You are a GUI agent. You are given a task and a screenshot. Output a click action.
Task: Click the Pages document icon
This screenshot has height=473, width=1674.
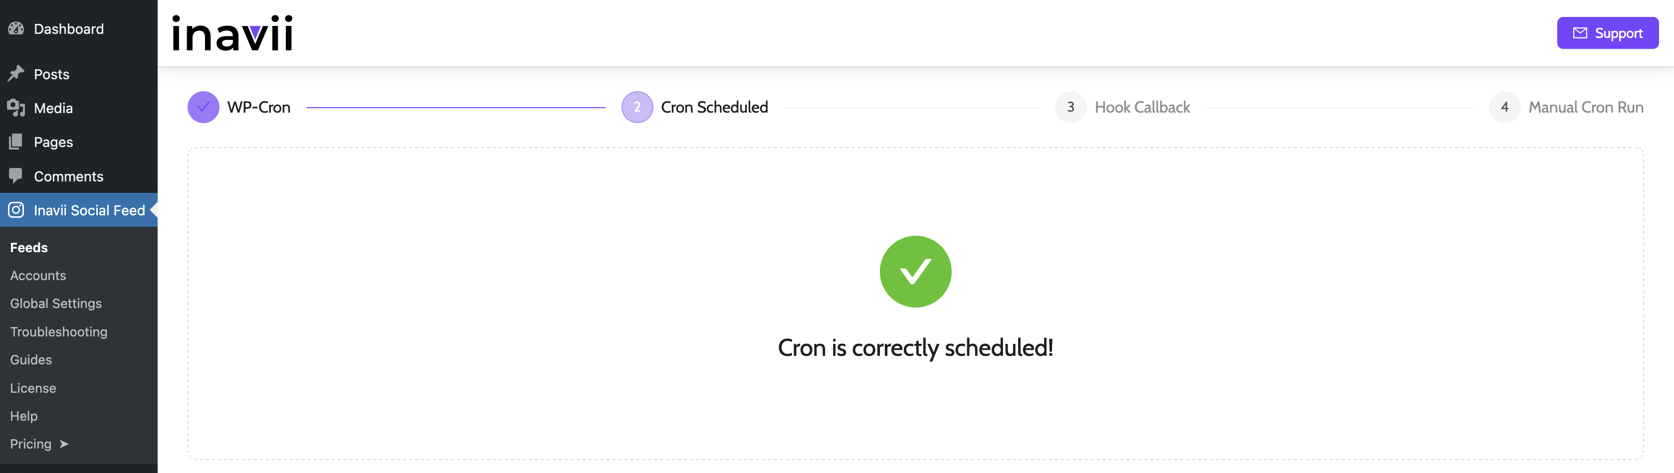click(x=16, y=142)
